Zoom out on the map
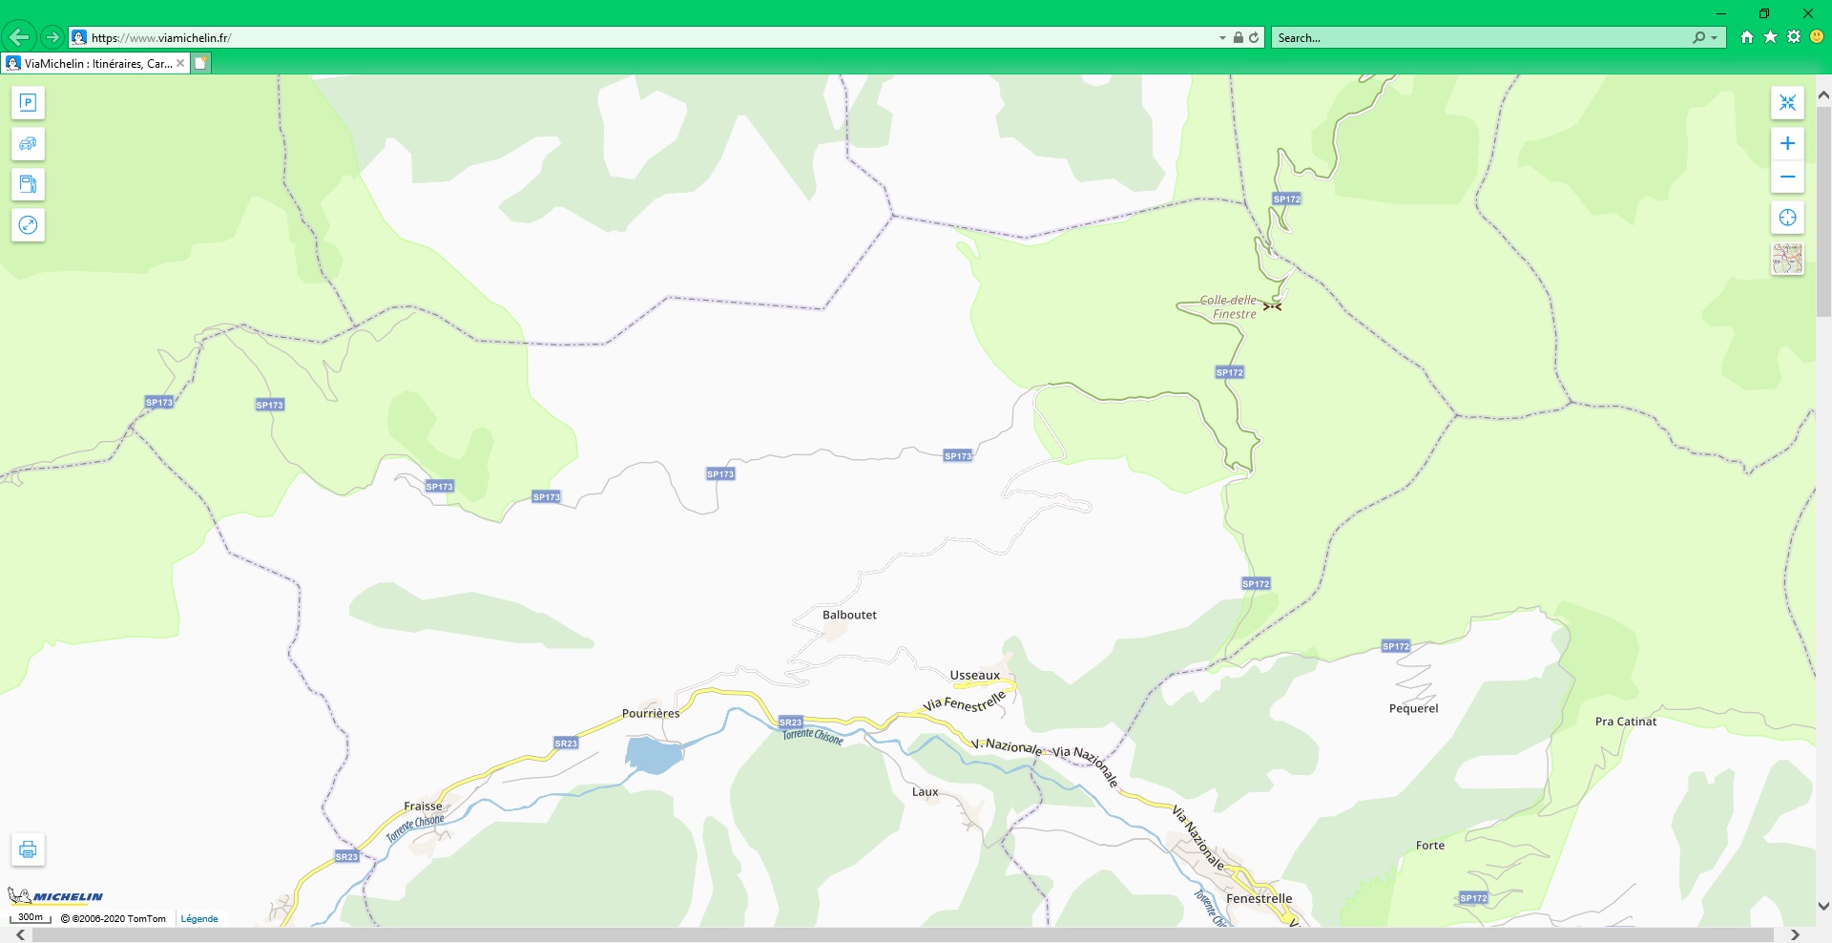The image size is (1832, 943). [1787, 178]
